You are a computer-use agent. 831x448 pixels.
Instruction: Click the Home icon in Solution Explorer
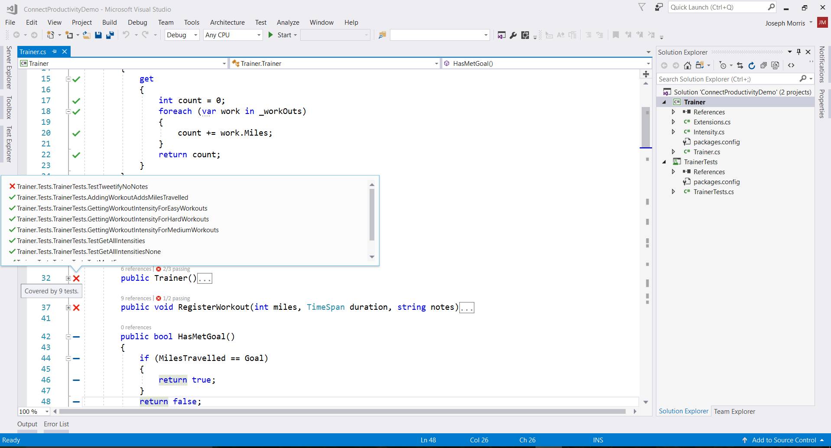point(688,65)
